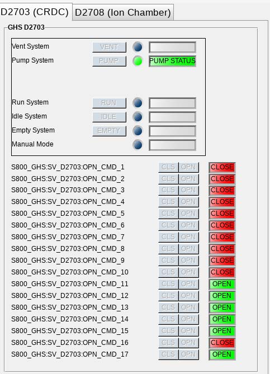
Task: Toggle CLS for valve OPN_CMD_17
Action: (x=168, y=354)
